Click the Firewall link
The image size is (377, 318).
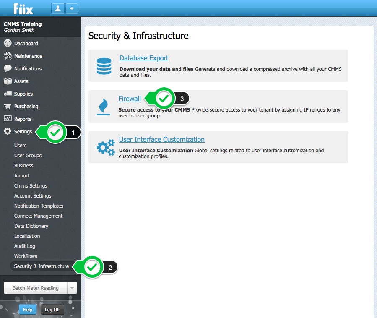(129, 99)
